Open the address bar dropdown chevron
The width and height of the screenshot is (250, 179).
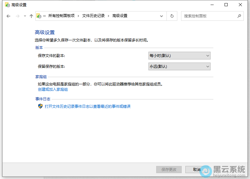161,16
